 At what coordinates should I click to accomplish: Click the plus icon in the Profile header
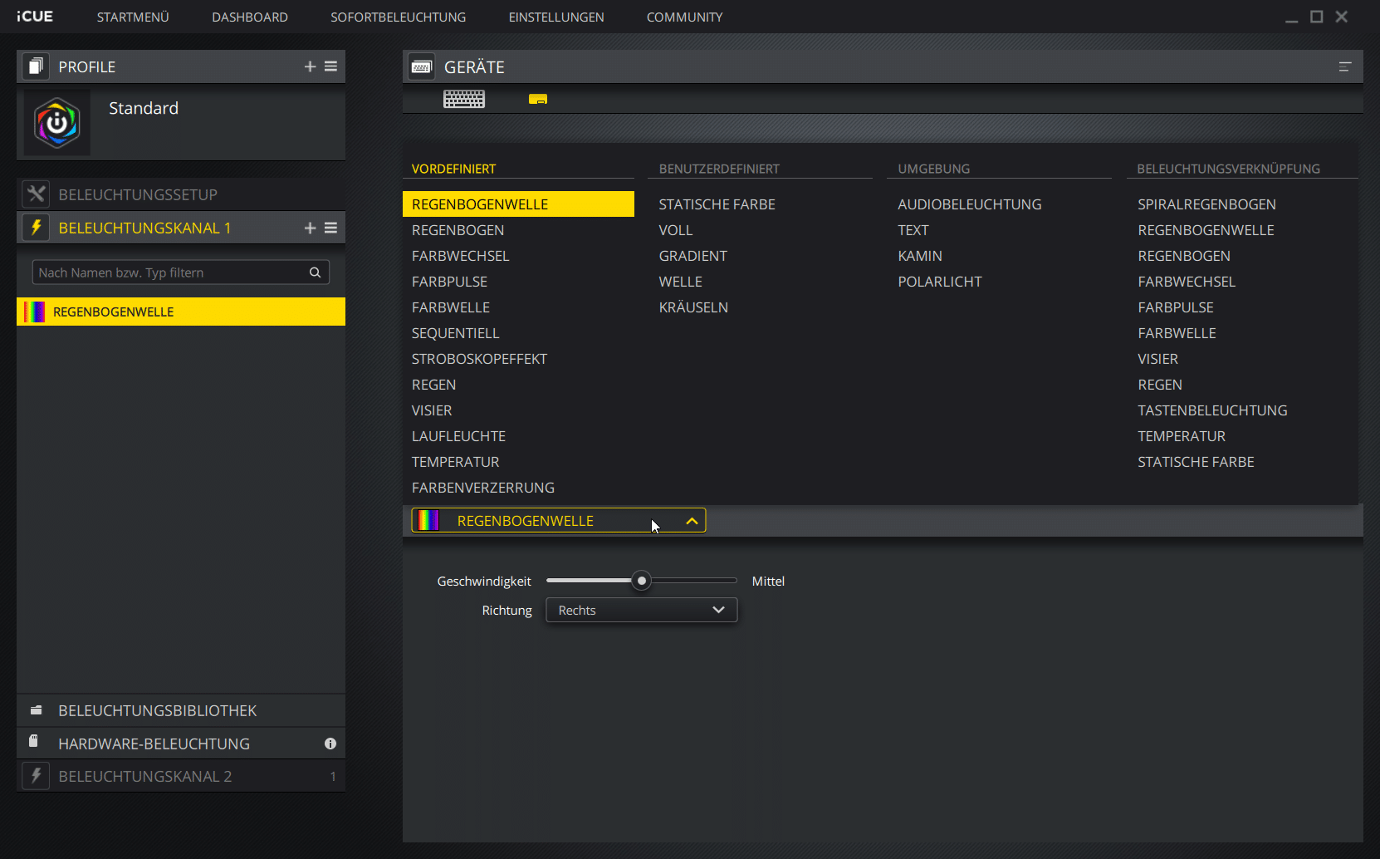[310, 66]
